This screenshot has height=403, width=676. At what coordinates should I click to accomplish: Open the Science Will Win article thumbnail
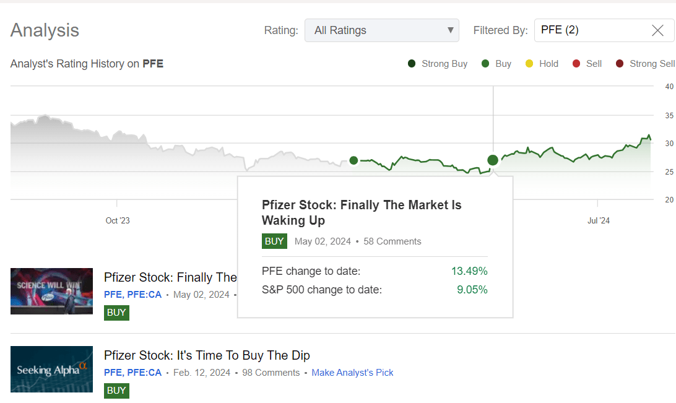(51, 291)
